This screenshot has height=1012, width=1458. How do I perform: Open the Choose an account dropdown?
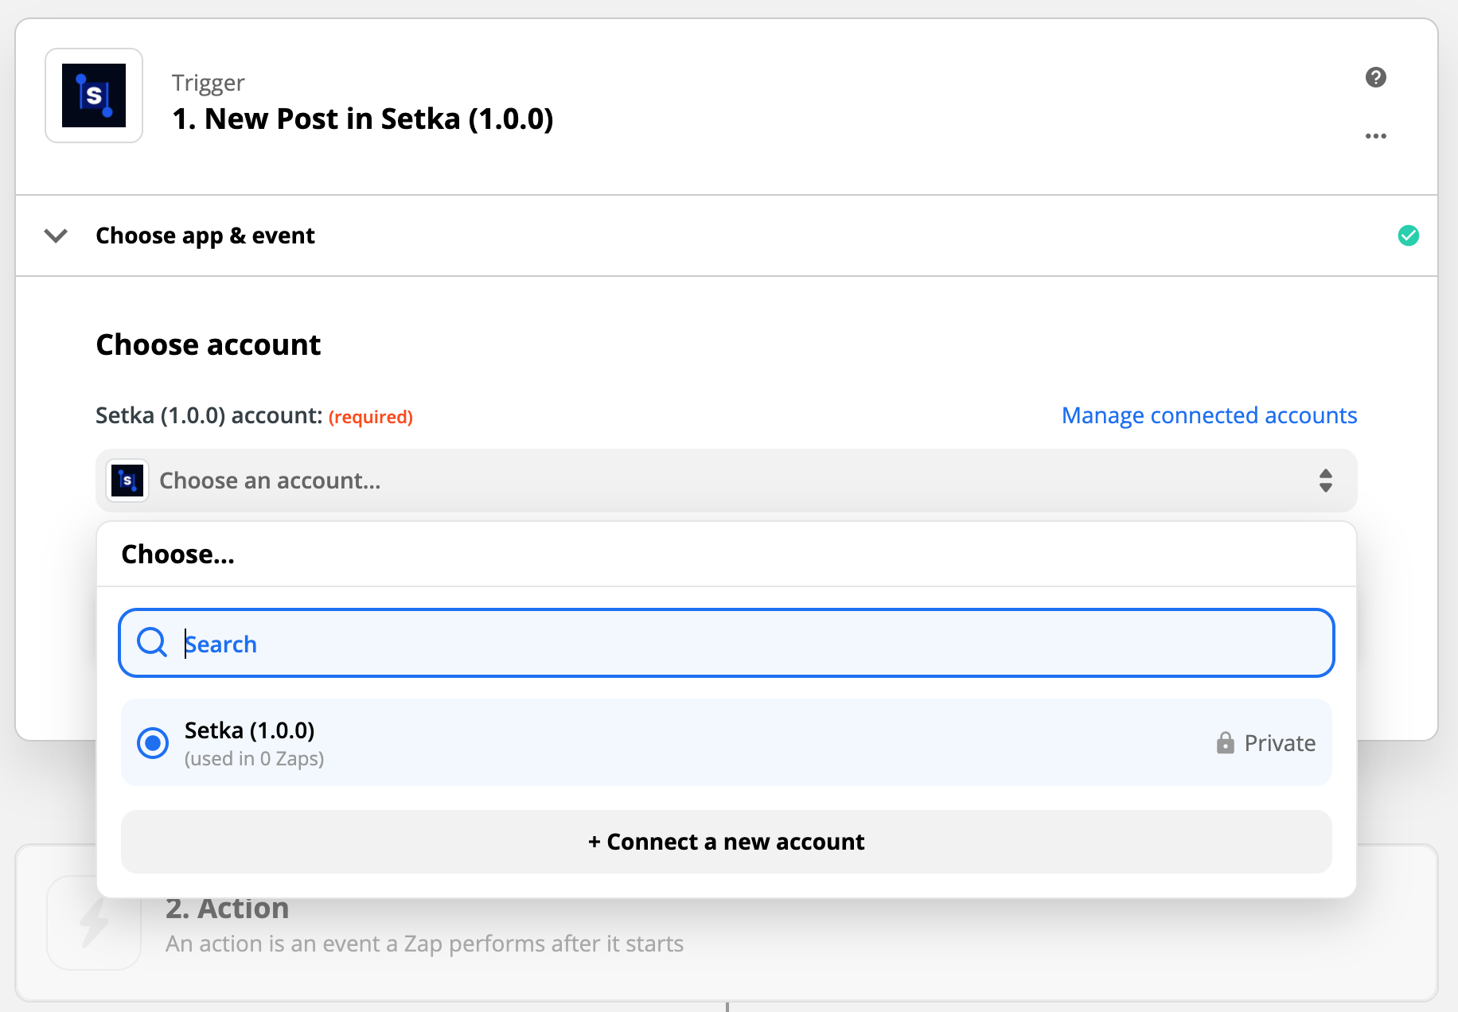coord(726,481)
